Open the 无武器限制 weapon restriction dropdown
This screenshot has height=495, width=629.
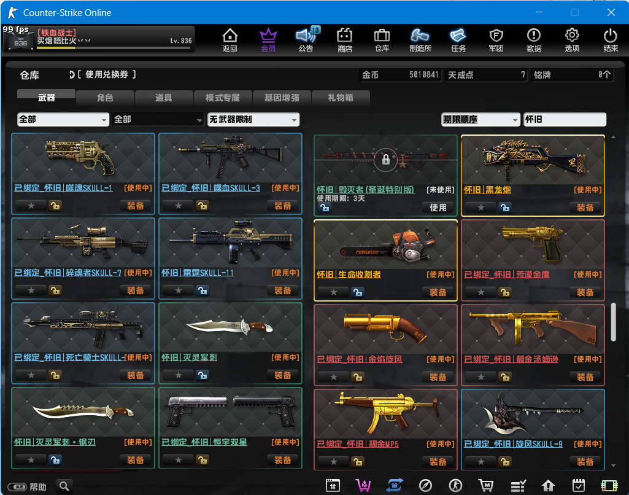click(x=253, y=120)
